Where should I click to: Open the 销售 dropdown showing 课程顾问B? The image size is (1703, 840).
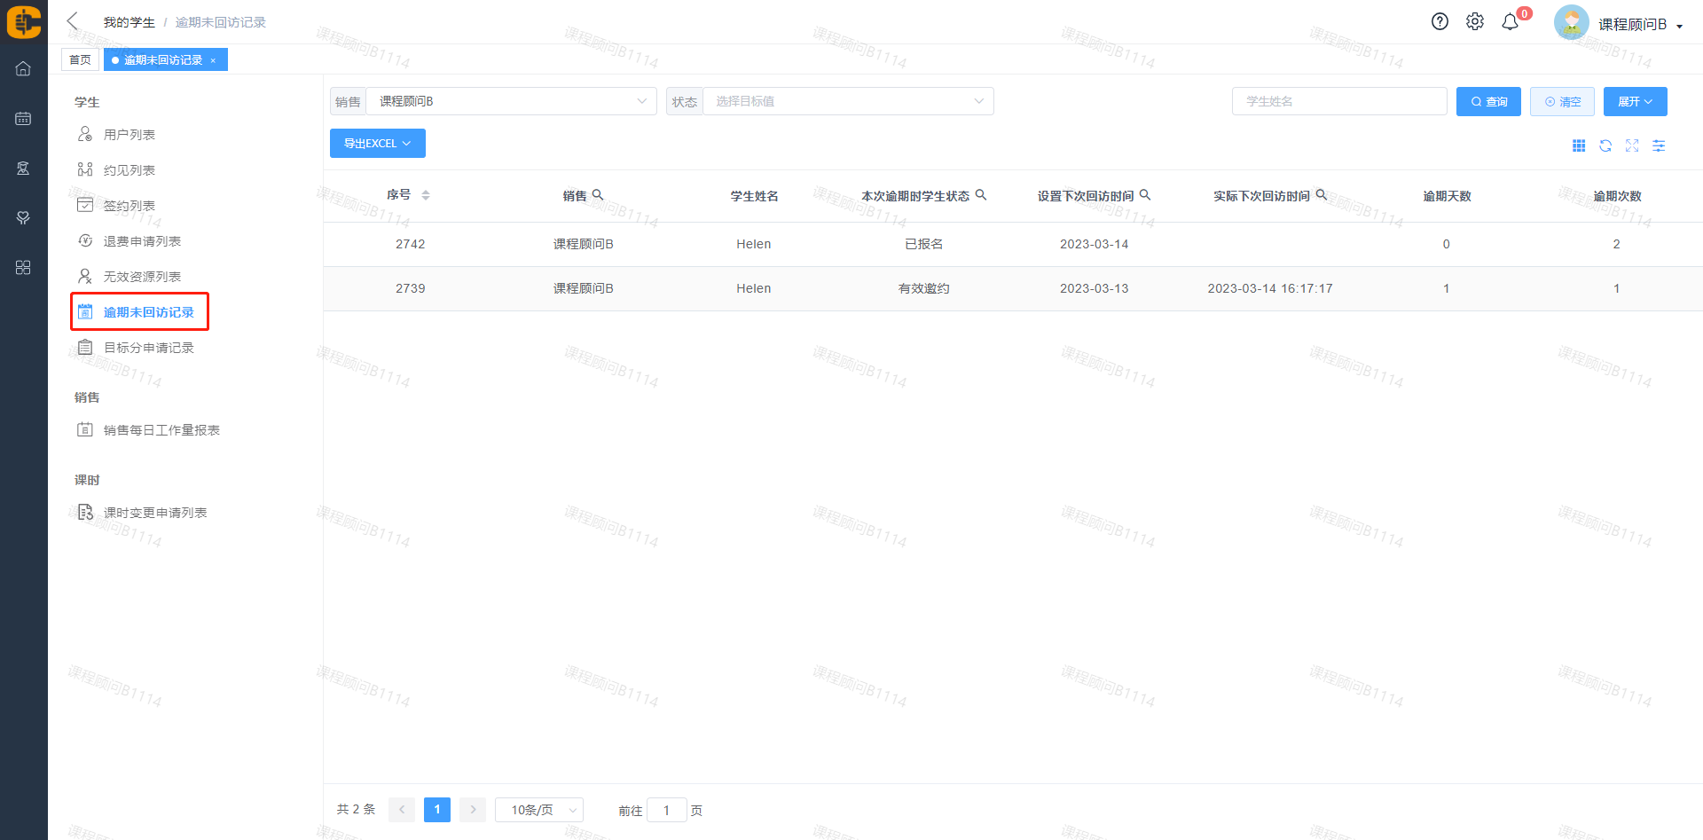(510, 101)
